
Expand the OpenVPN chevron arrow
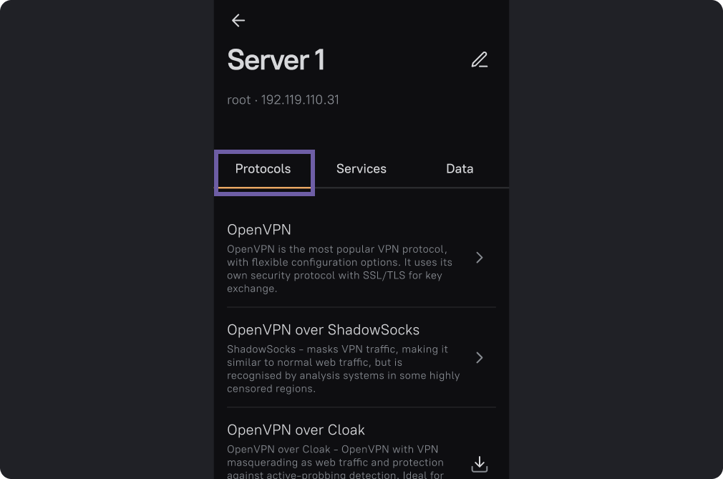click(x=480, y=258)
